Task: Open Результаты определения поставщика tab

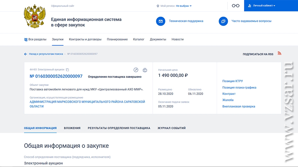Action: (119, 128)
